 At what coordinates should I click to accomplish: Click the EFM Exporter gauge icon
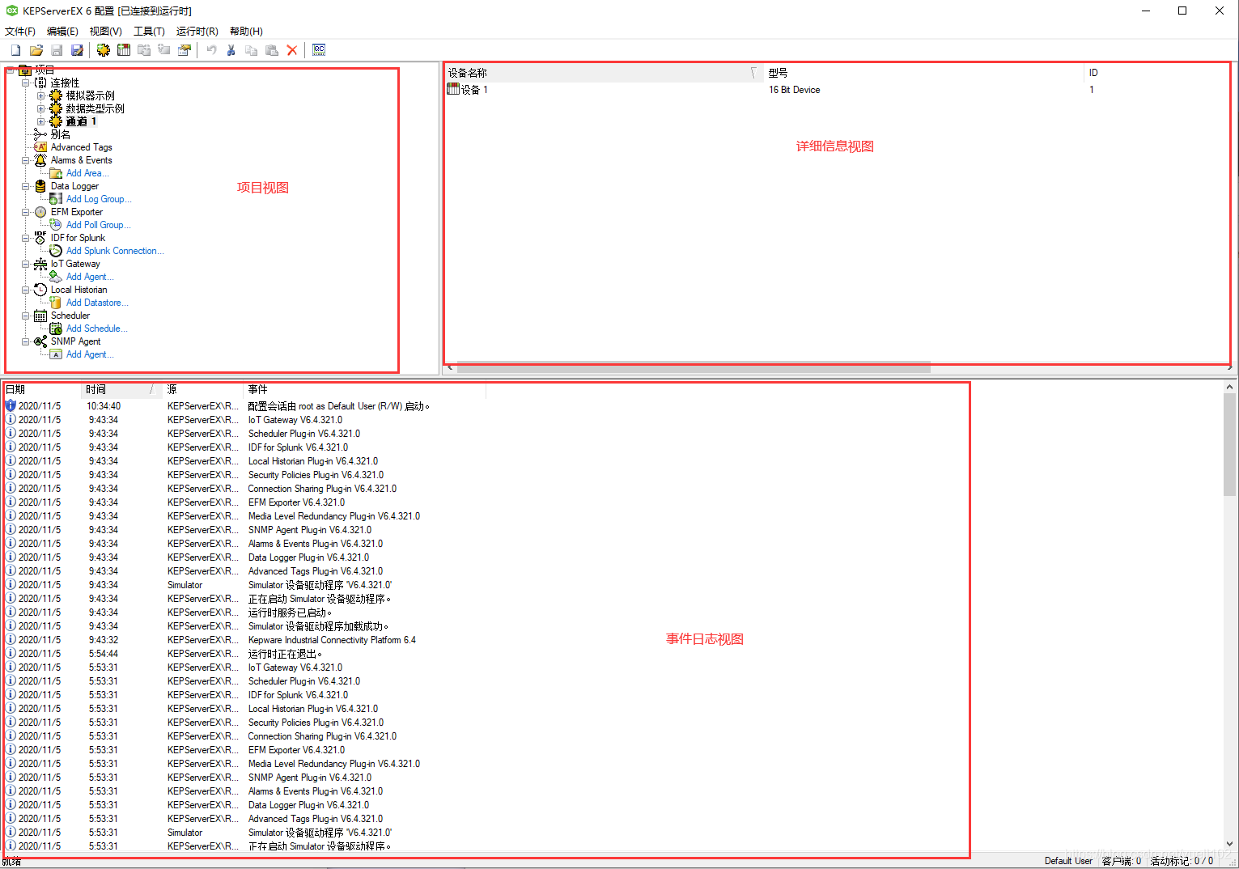click(40, 212)
